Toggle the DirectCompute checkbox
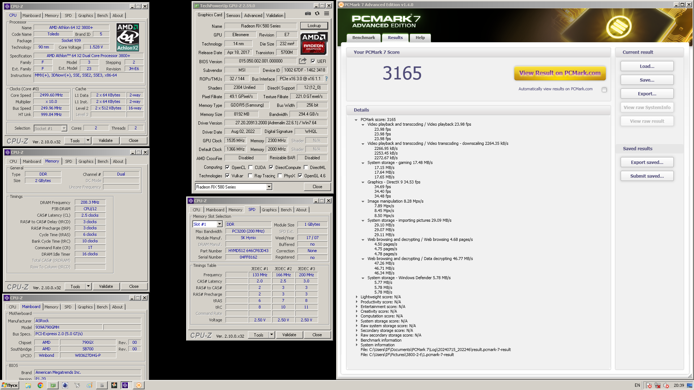 [x=271, y=167]
